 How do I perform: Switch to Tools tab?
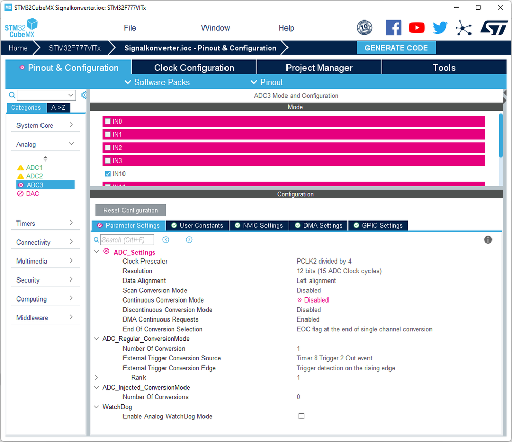tap(444, 68)
